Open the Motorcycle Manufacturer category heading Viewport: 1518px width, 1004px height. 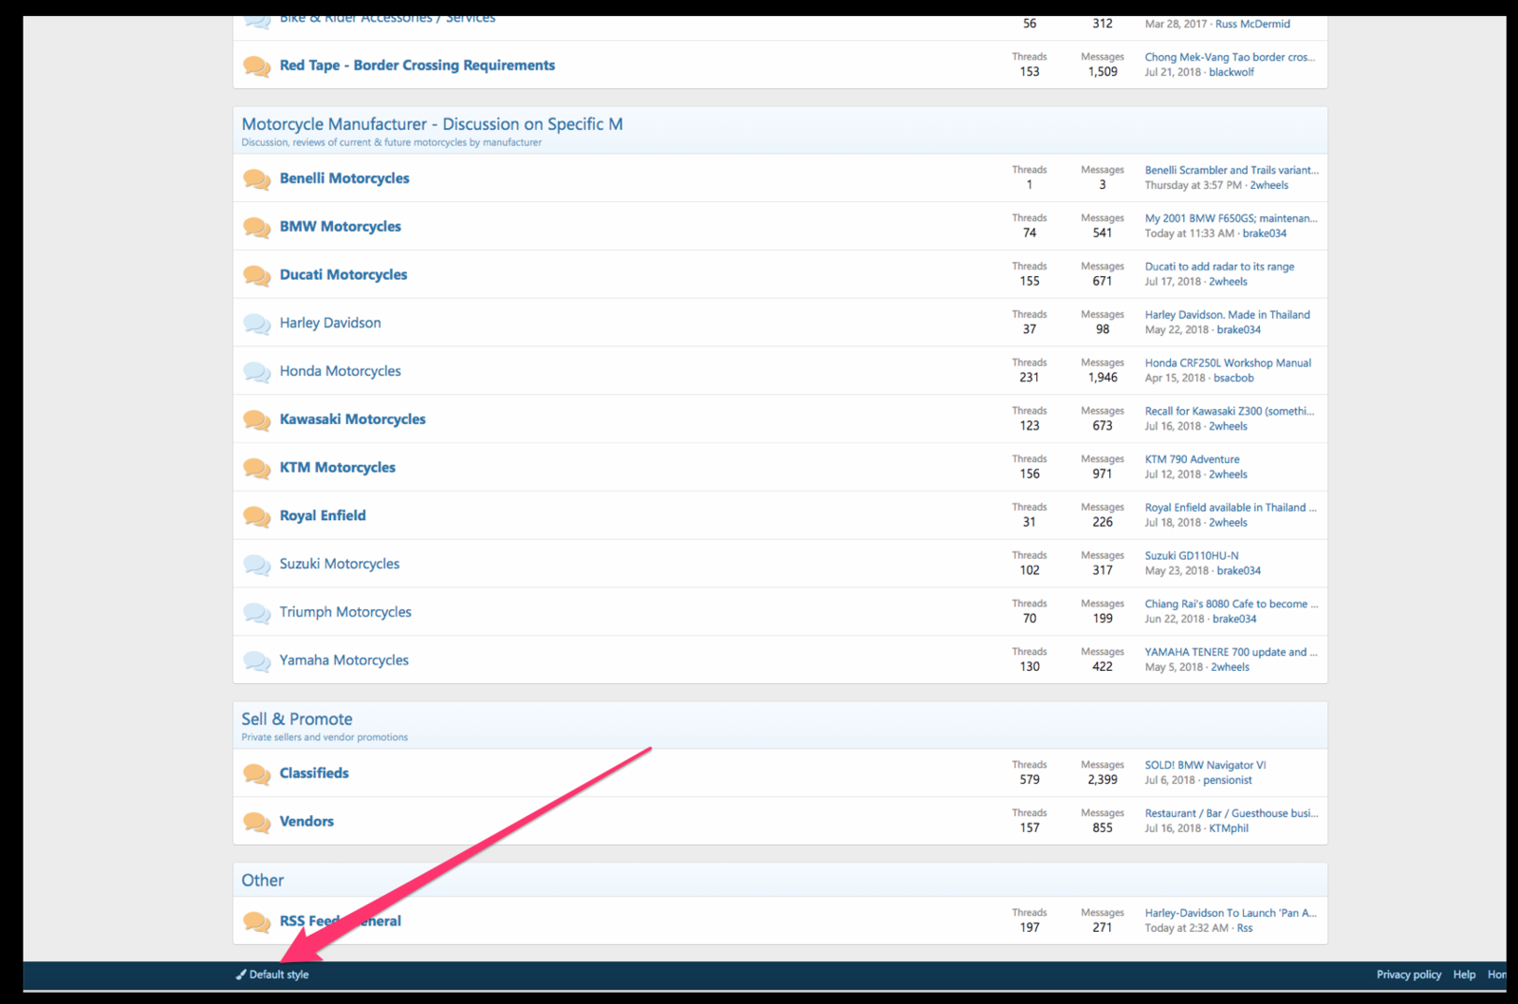click(x=433, y=124)
